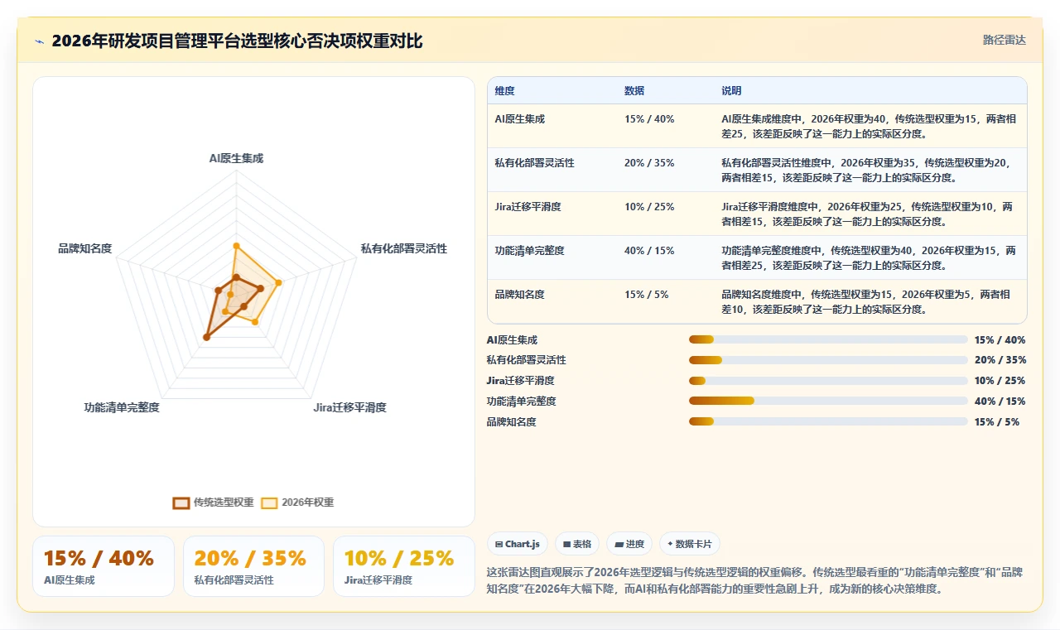This screenshot has width=1060, height=630.
Task: Click the 40% / 15% table data cell
Action: [649, 251]
